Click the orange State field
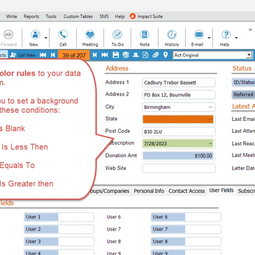The image size is (255, 255). click(x=179, y=119)
